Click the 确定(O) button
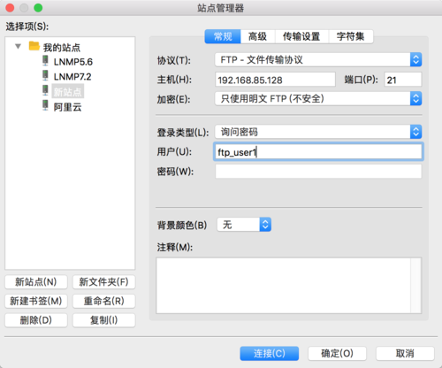Screen dimensions: 442x368 coord(337,353)
